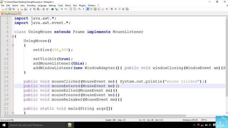Image resolution: width=228 pixels, height=128 pixels.
Task: Click the Playback macro icon
Action: [120, 9]
